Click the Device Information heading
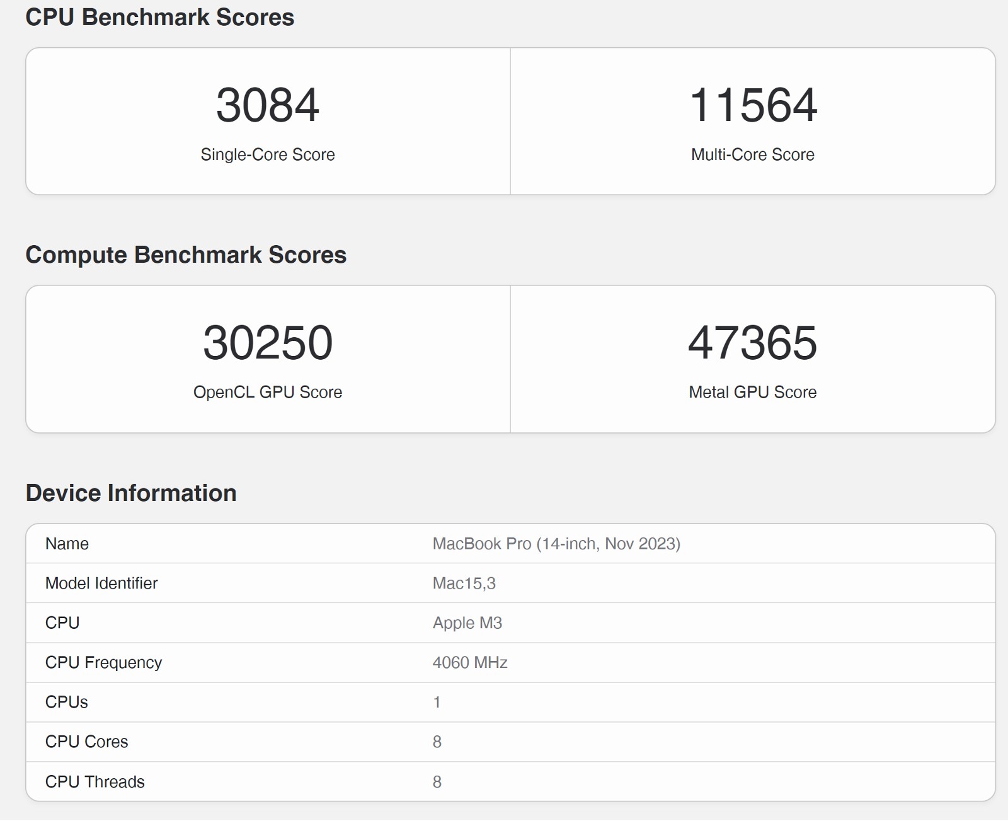 pyautogui.click(x=131, y=493)
